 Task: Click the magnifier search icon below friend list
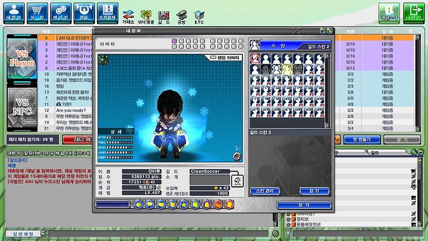tap(288, 234)
